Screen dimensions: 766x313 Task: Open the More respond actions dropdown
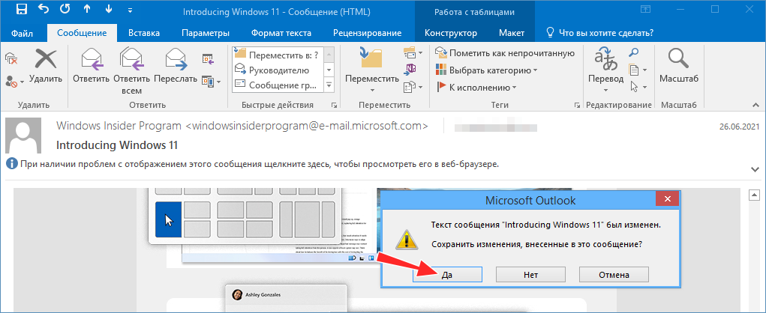pyautogui.click(x=211, y=82)
